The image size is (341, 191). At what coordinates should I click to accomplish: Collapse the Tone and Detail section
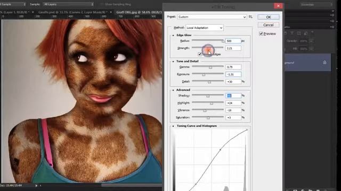(173, 62)
